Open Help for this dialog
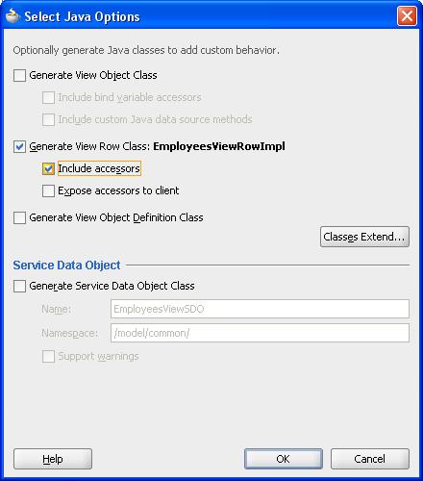Image resolution: width=423 pixels, height=481 pixels. point(53,459)
